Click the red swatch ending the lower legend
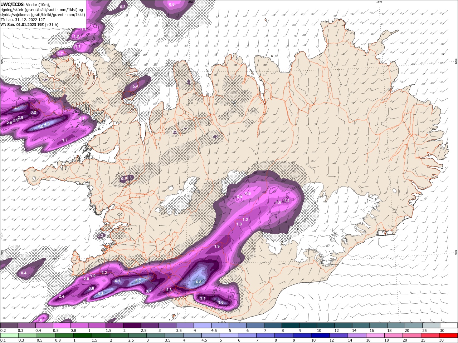458x343 pixels. 449,335
